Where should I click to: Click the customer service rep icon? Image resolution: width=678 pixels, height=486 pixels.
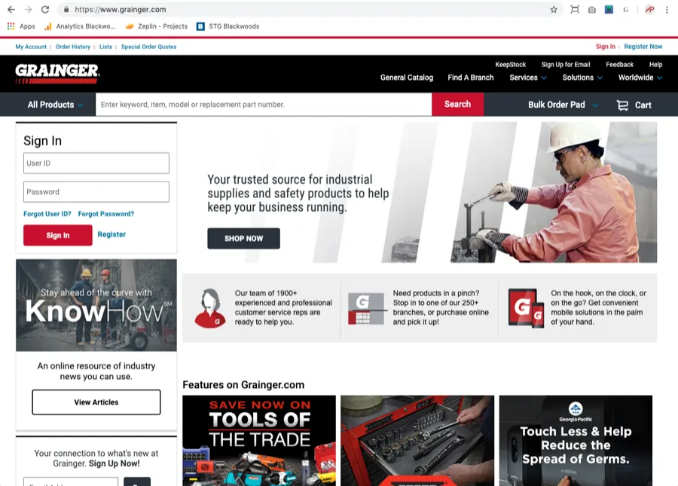point(209,308)
